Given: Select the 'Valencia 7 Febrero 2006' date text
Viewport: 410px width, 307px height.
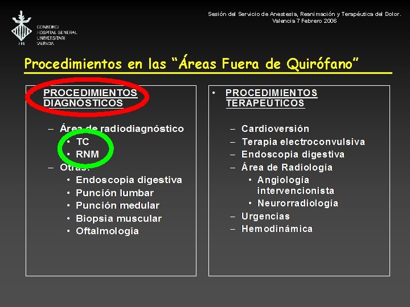Looking at the screenshot, I should (304, 21).
